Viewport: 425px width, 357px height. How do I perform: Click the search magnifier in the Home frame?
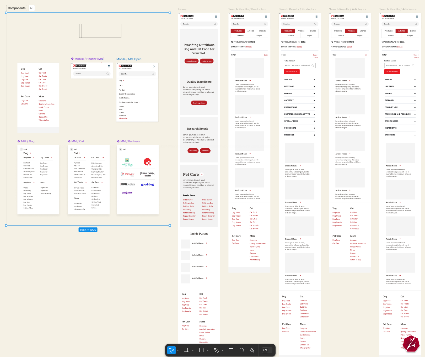(215, 24)
